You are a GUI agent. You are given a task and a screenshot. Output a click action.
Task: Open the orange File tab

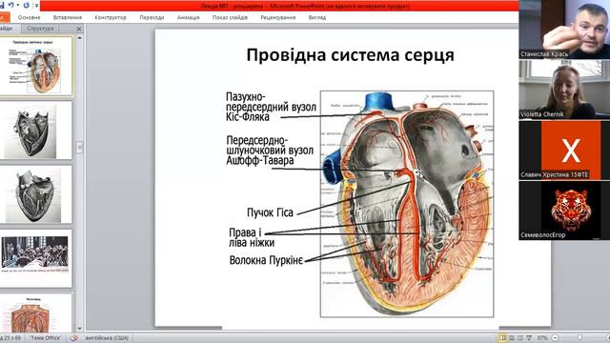(x=4, y=17)
